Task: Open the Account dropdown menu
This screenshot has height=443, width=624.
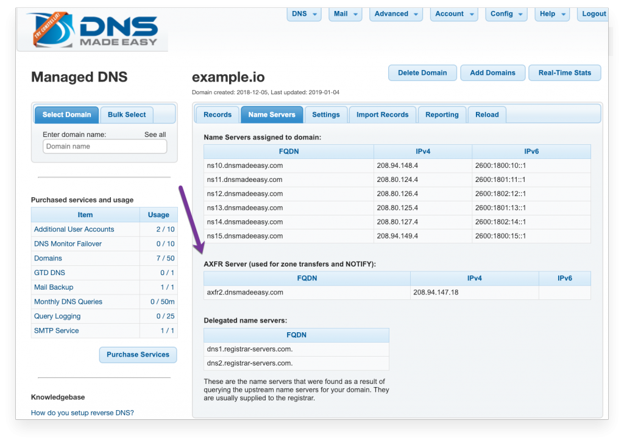Action: pyautogui.click(x=453, y=14)
